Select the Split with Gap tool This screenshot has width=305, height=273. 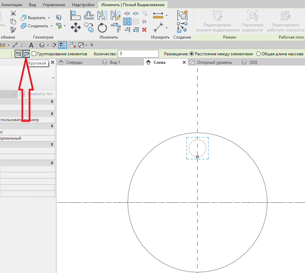135,13
